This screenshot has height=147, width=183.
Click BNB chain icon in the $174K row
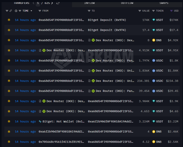click(9, 20)
